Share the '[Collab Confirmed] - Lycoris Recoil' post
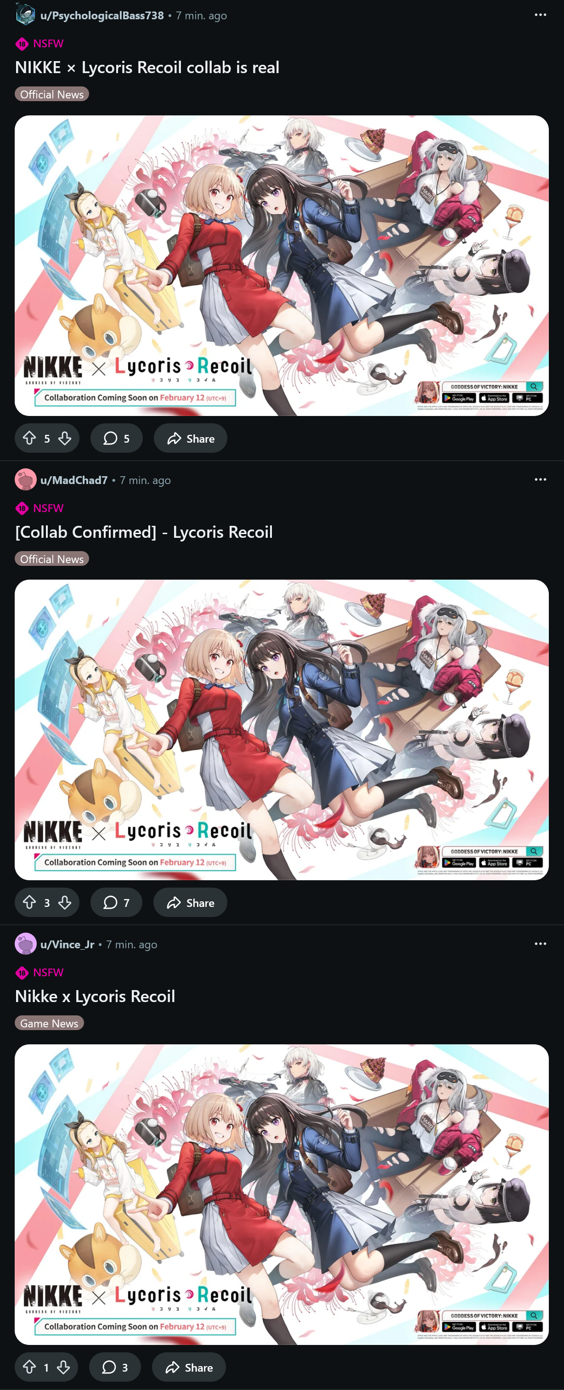The image size is (564, 1390). 190,902
